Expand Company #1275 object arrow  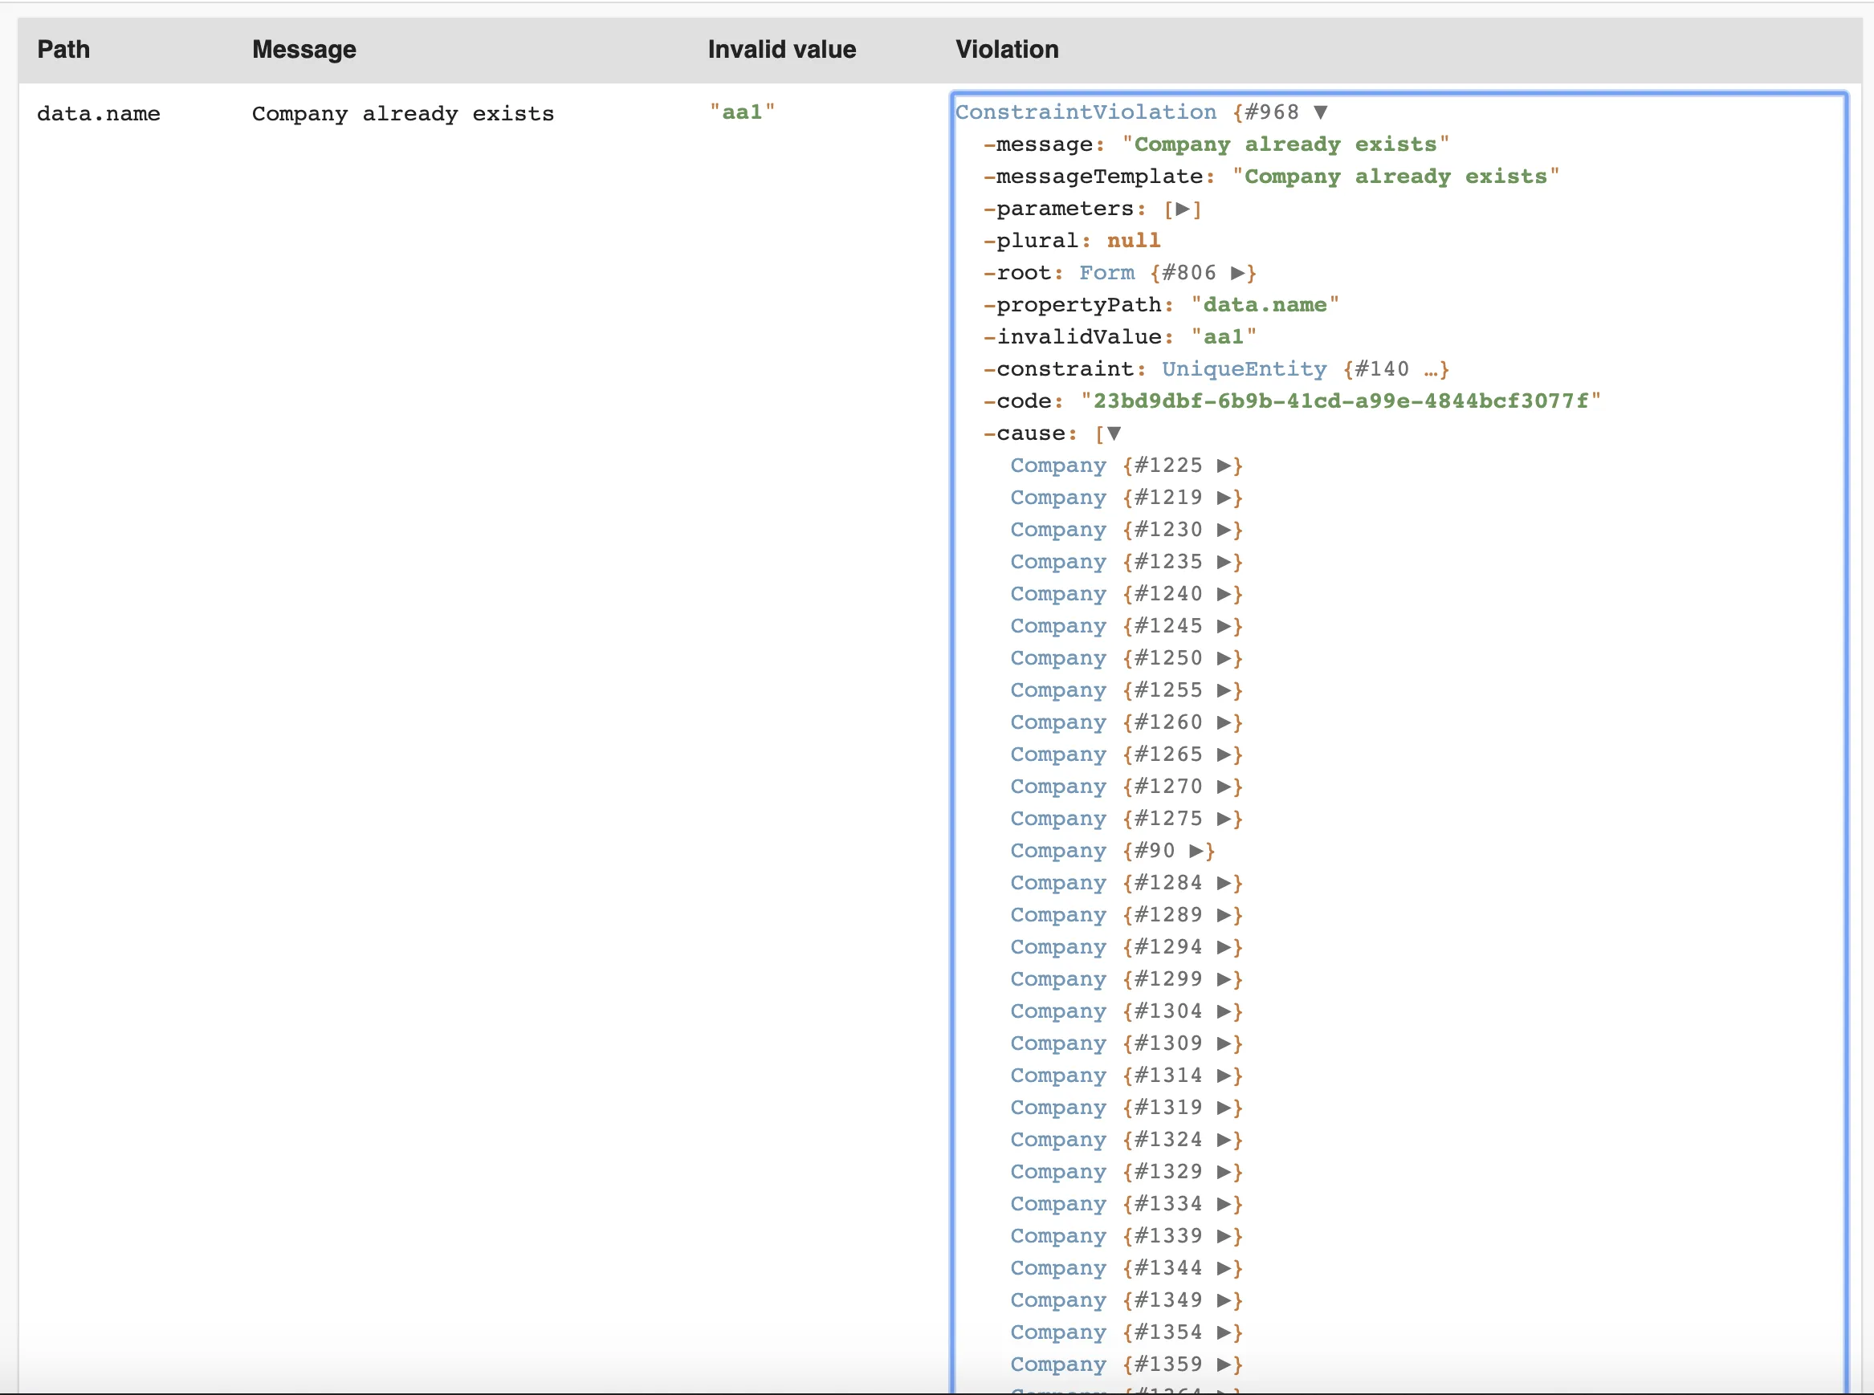[x=1224, y=818]
